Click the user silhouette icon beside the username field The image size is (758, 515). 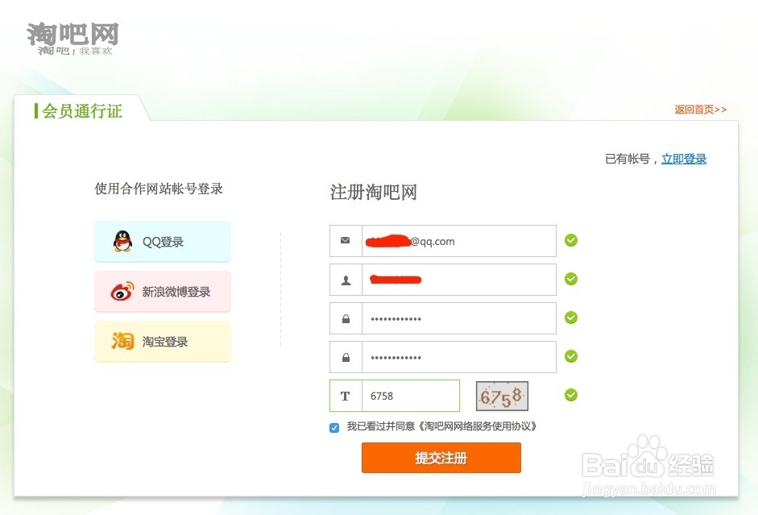[346, 280]
